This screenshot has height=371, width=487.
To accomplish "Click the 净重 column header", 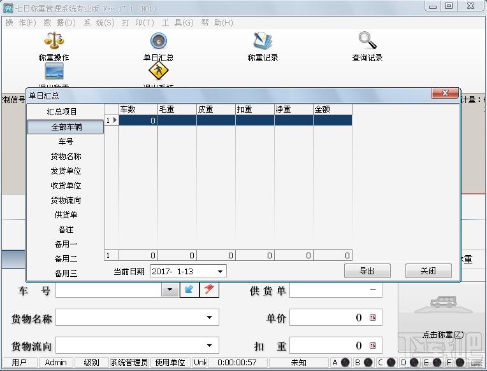I will pyautogui.click(x=293, y=109).
